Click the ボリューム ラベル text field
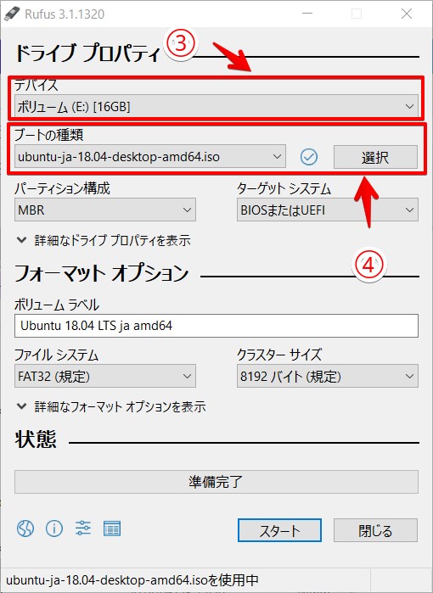Image resolution: width=433 pixels, height=593 pixels. click(216, 325)
